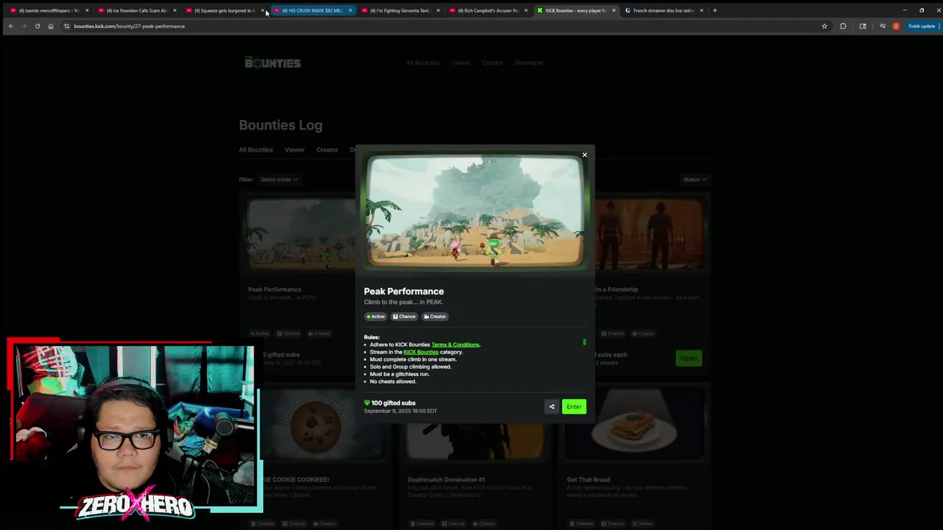Expand the Game mode filter dropdown
The width and height of the screenshot is (943, 530).
tap(279, 180)
